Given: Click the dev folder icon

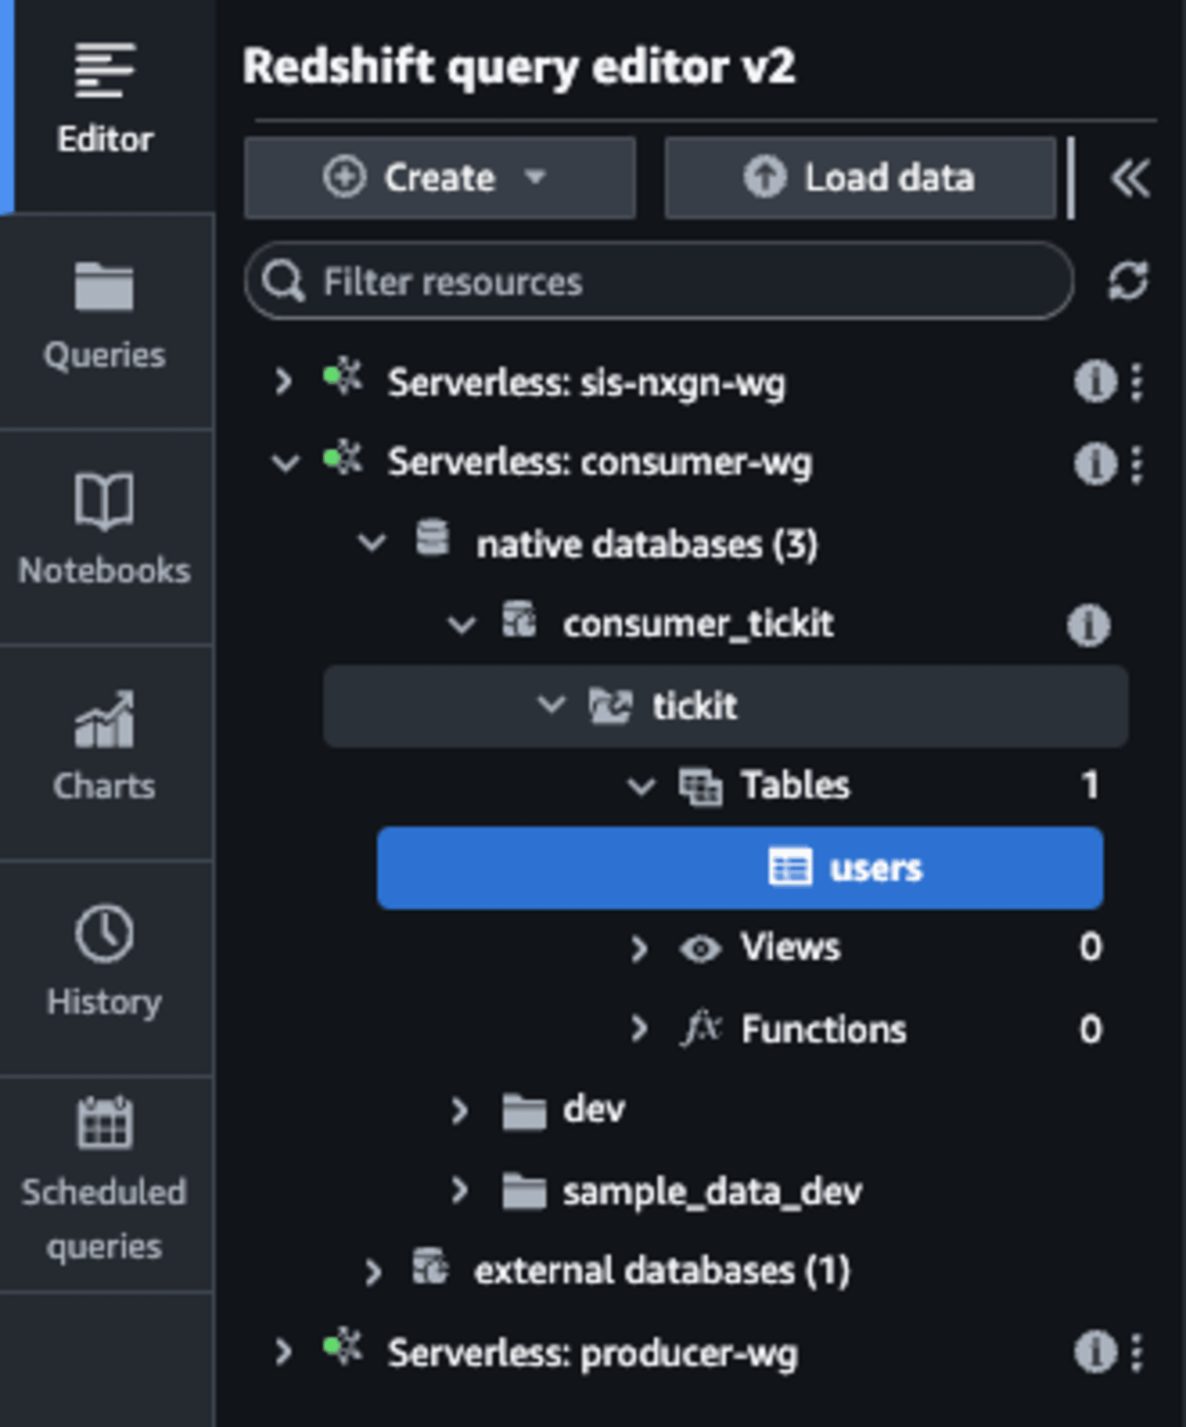Looking at the screenshot, I should pyautogui.click(x=524, y=1112).
